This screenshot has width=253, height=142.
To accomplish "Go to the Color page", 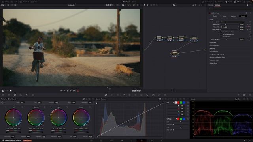I will 142,140.
